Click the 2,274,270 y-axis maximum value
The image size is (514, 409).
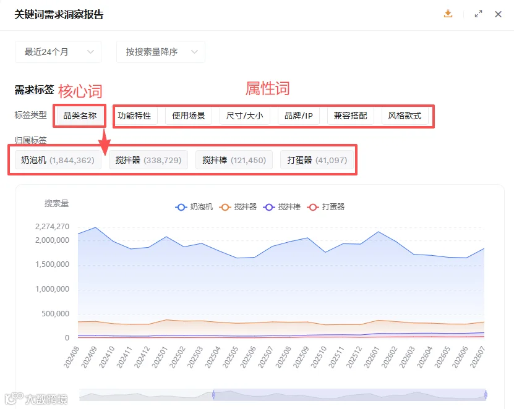coord(52,227)
